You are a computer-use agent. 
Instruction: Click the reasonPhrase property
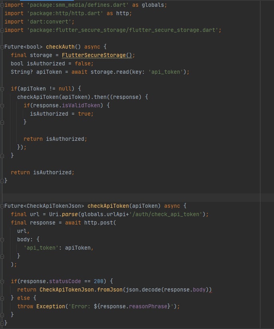coord(148,306)
